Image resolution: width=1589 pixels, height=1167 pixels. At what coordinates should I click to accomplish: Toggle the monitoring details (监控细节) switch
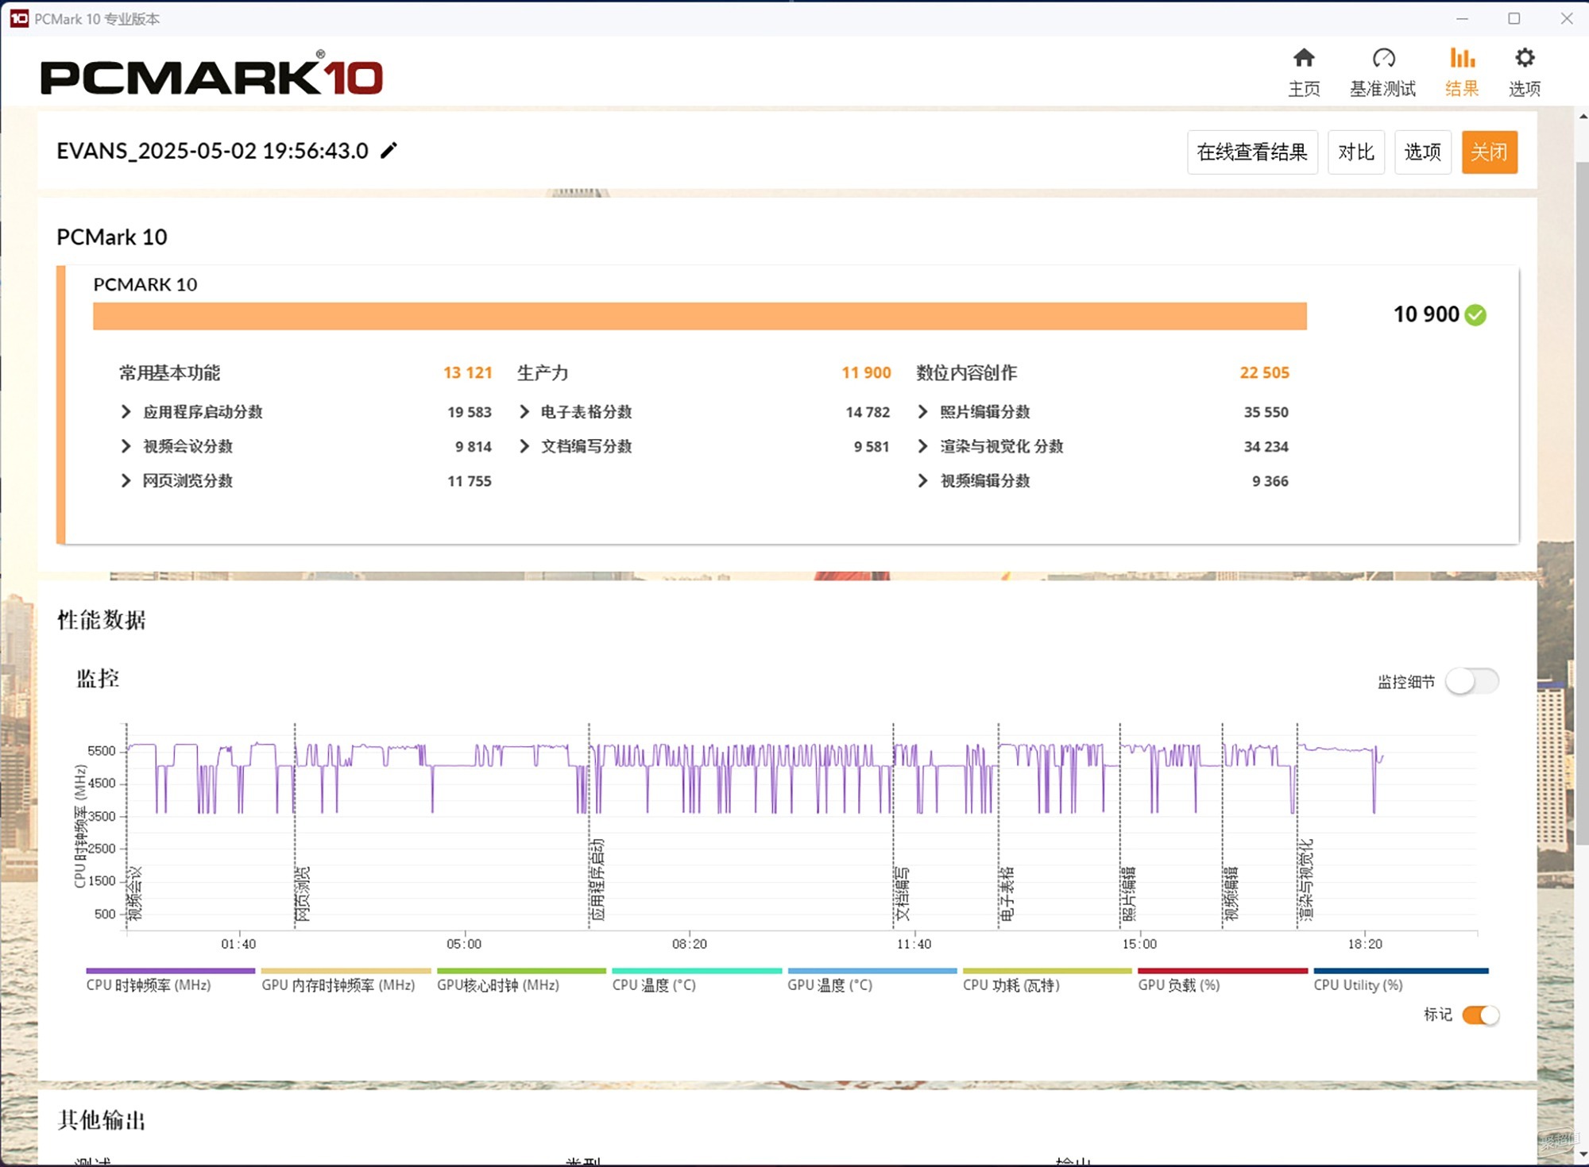pos(1471,681)
